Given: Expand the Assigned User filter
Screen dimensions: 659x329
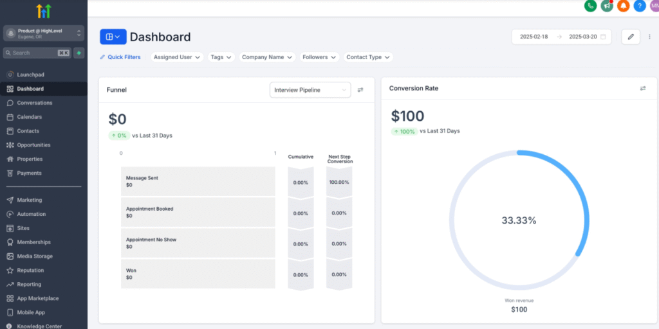Looking at the screenshot, I should click(177, 57).
